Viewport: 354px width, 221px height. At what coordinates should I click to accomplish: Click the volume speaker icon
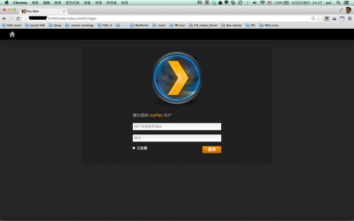[254, 3]
